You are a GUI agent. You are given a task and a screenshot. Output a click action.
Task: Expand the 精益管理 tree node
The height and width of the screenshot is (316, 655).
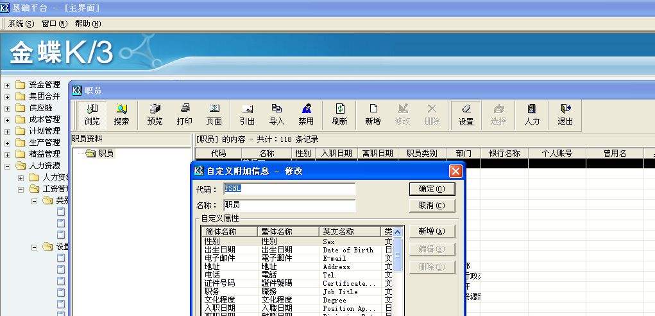[x=7, y=155]
